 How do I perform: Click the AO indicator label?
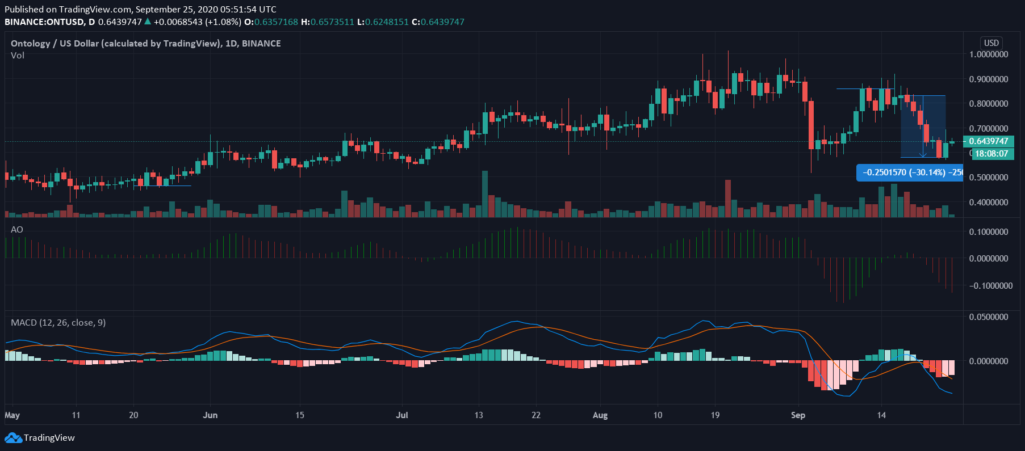(17, 230)
